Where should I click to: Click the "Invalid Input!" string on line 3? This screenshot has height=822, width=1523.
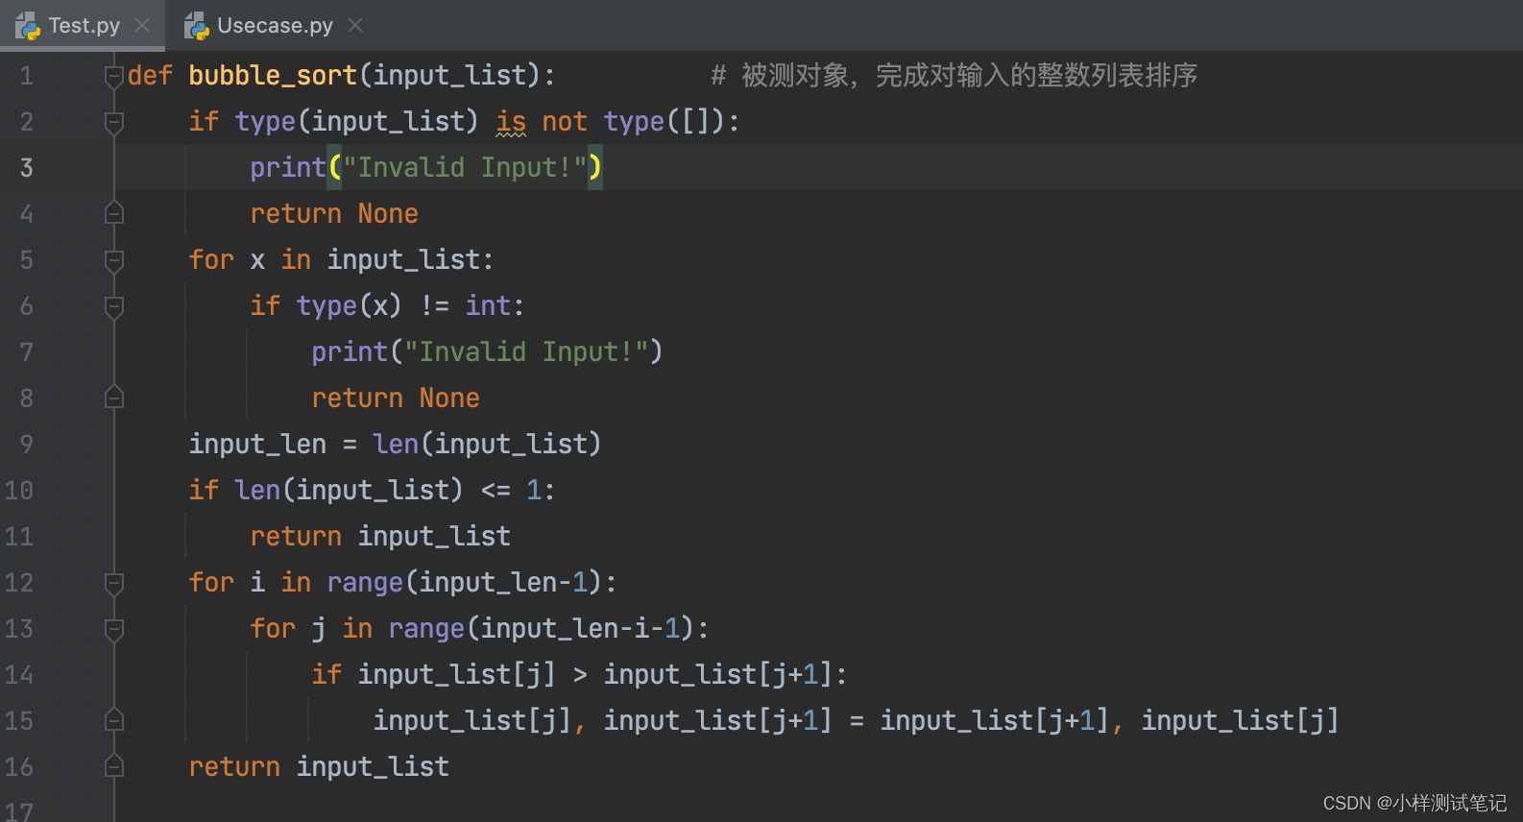(465, 168)
